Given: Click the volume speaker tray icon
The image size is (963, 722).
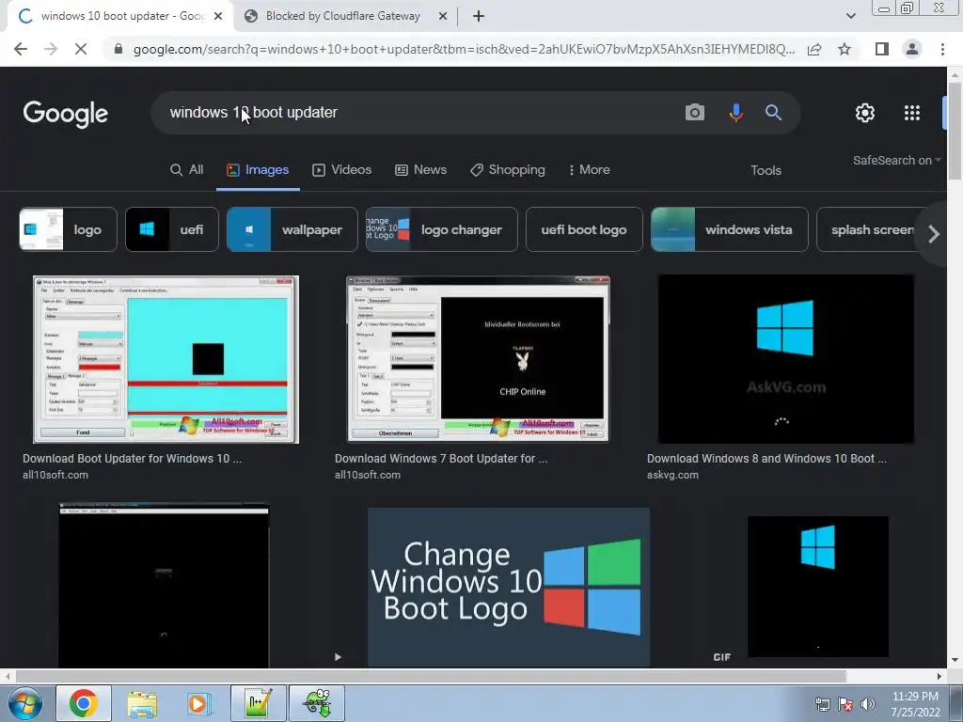Looking at the screenshot, I should tap(868, 704).
